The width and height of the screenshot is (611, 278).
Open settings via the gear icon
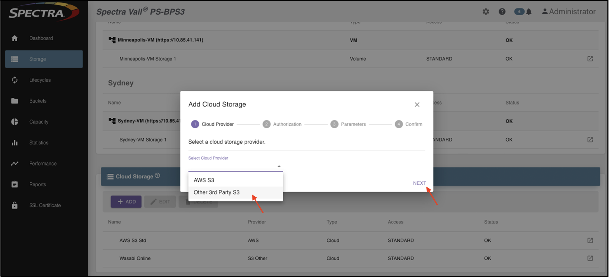tap(486, 12)
